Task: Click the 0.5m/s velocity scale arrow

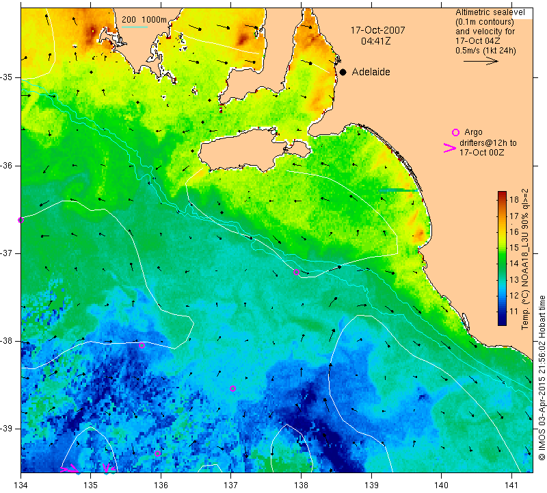Action: click(x=481, y=61)
